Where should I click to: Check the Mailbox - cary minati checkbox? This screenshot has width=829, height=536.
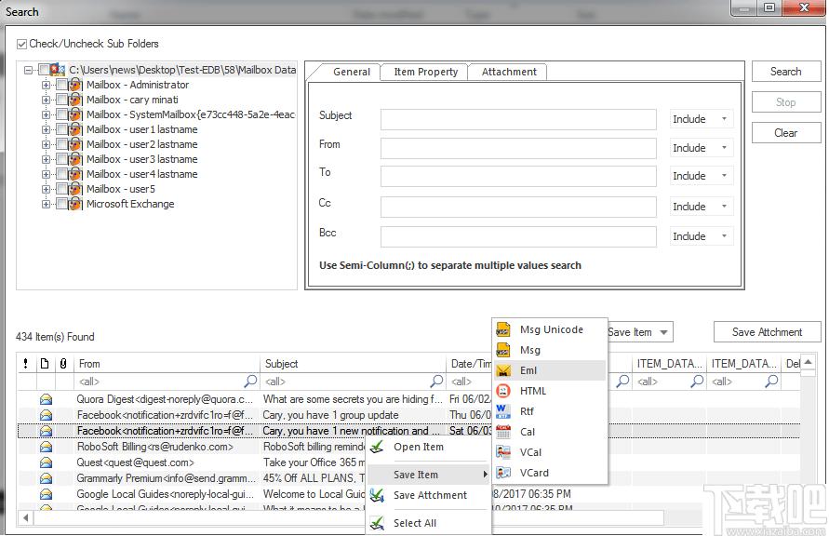point(61,100)
